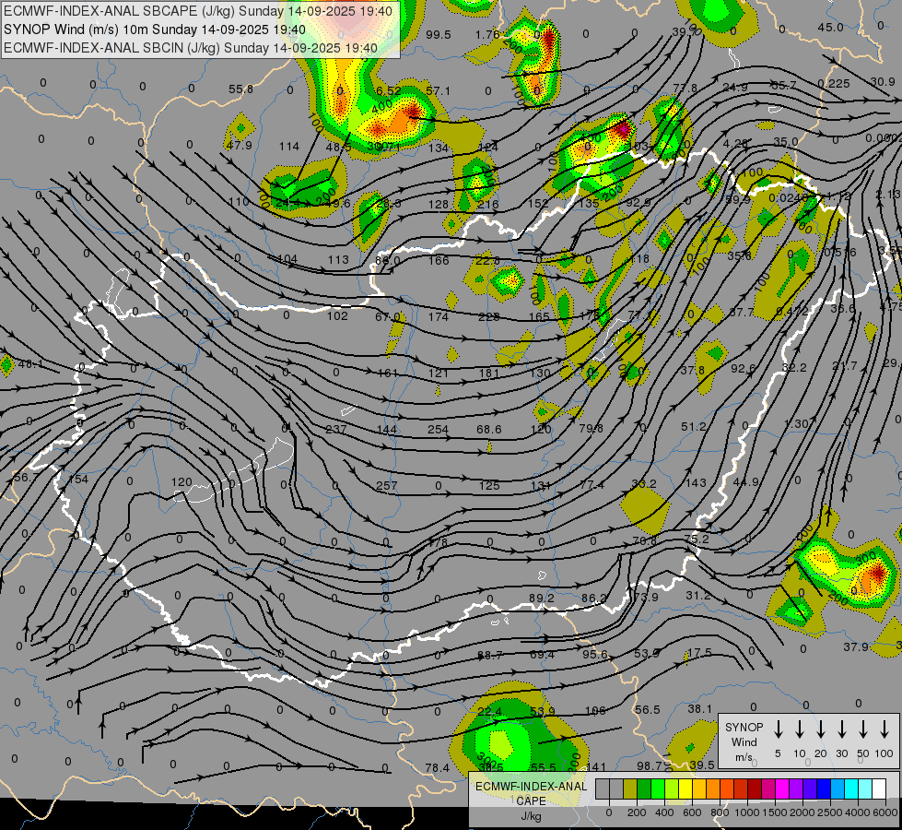Click the '1.76' value near top
The height and width of the screenshot is (830, 902).
[x=487, y=34]
